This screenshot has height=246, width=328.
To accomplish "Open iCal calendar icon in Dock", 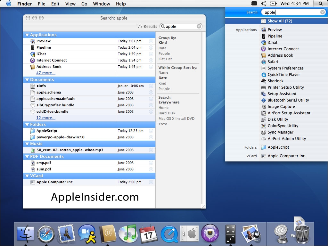I will point(148,234).
